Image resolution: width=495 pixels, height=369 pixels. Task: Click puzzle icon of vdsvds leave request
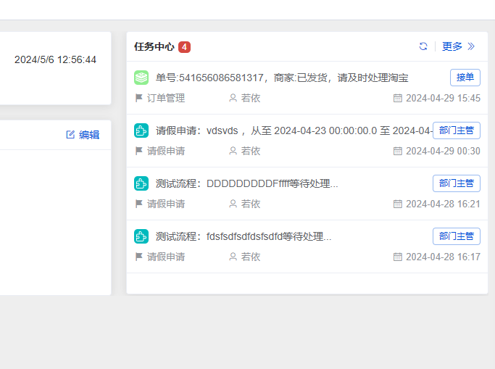pos(141,130)
